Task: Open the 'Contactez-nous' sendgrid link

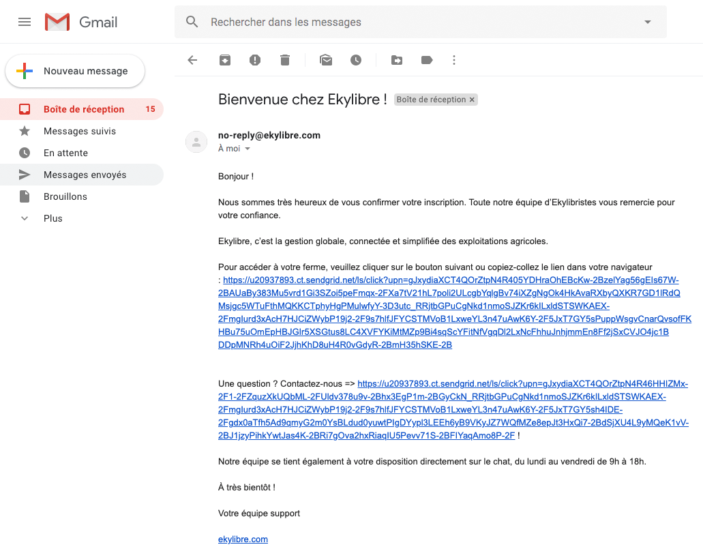Action: 453,410
